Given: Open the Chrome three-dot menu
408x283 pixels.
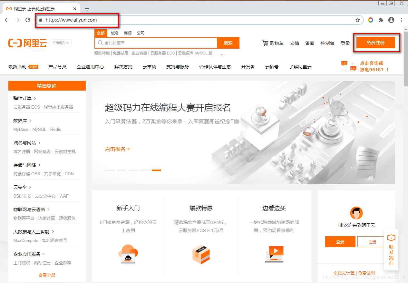Looking at the screenshot, I should [402, 20].
